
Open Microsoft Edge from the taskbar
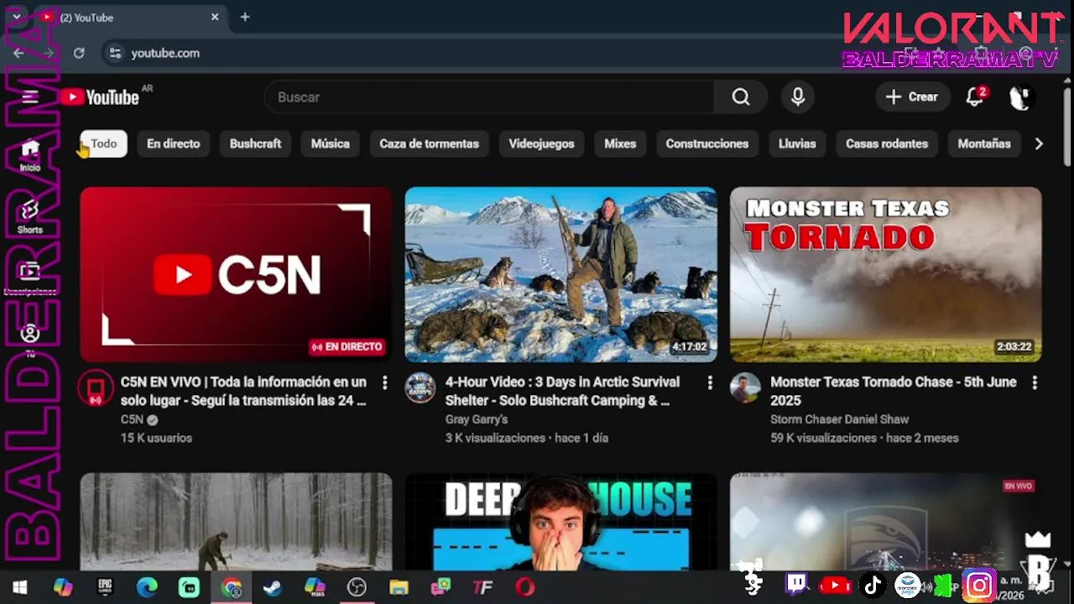pyautogui.click(x=147, y=587)
